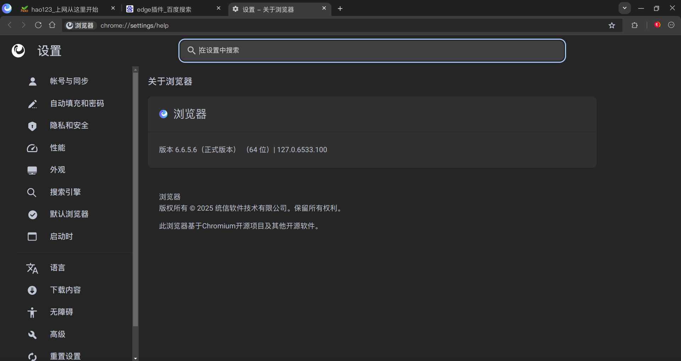This screenshot has width=681, height=361.
Task: Click the 无障碍 accessibility icon
Action: pos(32,312)
